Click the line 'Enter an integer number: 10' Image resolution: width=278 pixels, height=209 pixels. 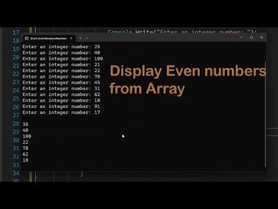pyautogui.click(x=61, y=100)
